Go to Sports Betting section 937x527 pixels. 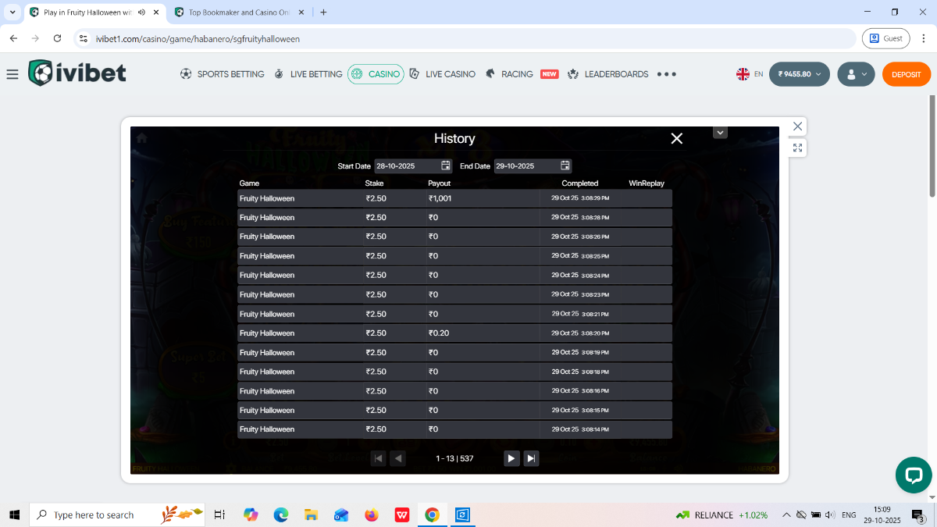[x=222, y=74]
